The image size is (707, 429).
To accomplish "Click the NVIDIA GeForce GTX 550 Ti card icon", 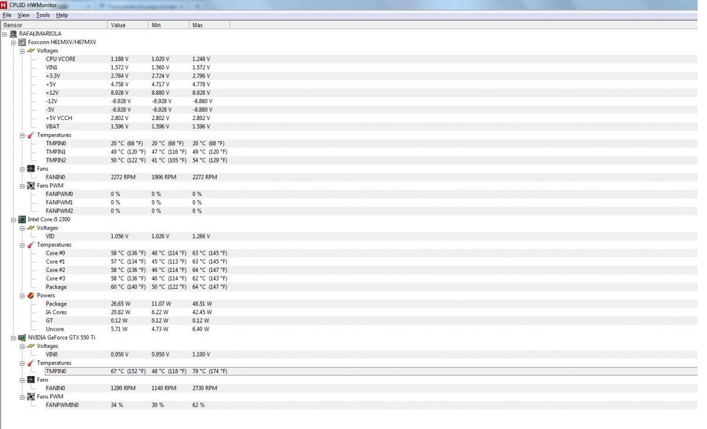I will pyautogui.click(x=22, y=338).
